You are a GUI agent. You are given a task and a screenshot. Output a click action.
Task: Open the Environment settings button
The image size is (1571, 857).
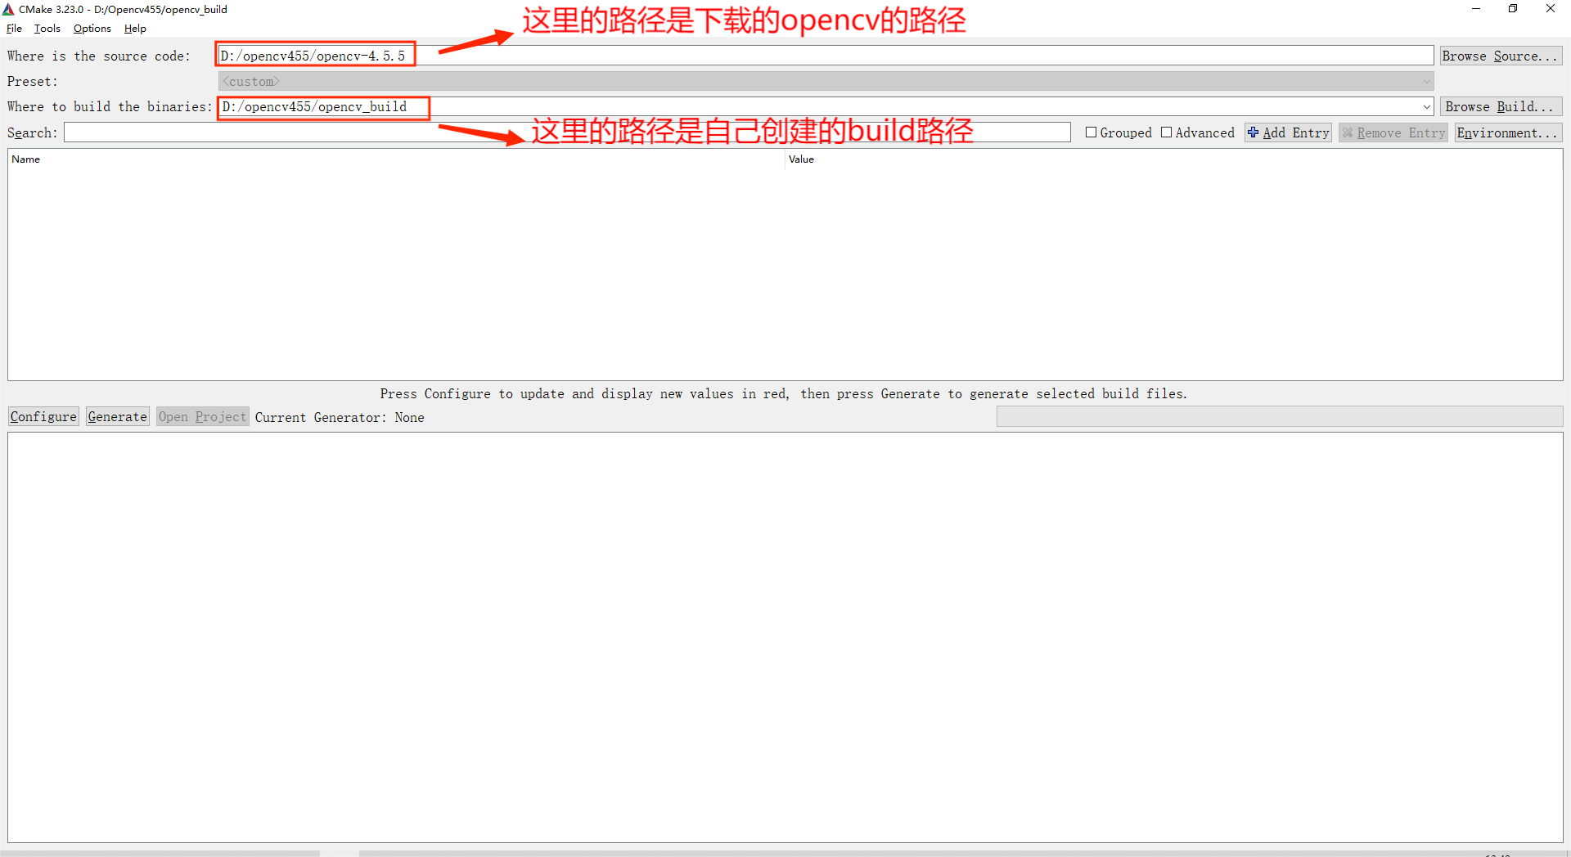point(1508,132)
